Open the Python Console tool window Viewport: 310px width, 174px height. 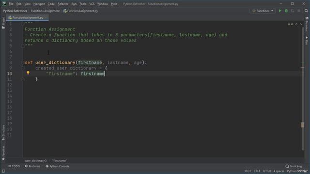point(57,166)
